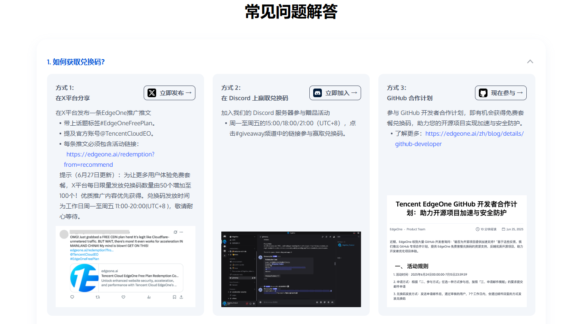Click the retweet icon in the tweet screenshot
This screenshot has height=324, width=566.
point(97,297)
